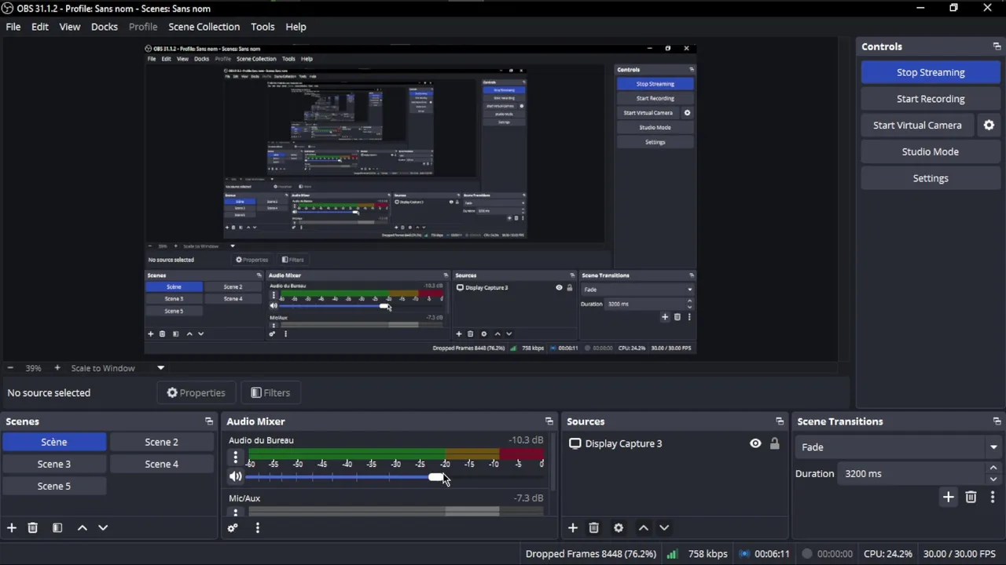Add a new scene with plus icon
This screenshot has width=1006, height=565.
click(12, 528)
